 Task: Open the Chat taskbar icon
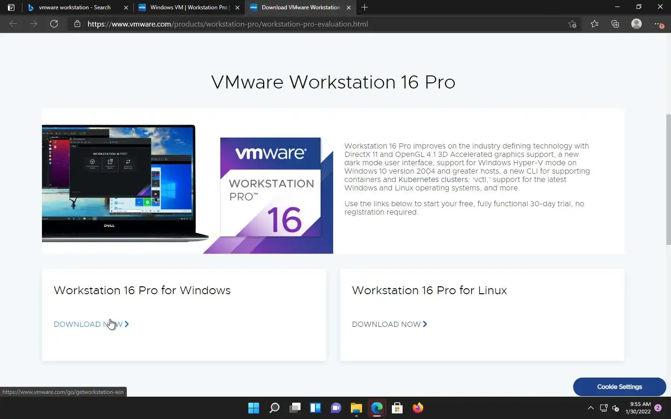coord(336,408)
